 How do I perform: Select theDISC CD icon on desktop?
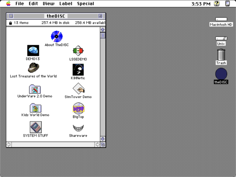(x=221, y=74)
